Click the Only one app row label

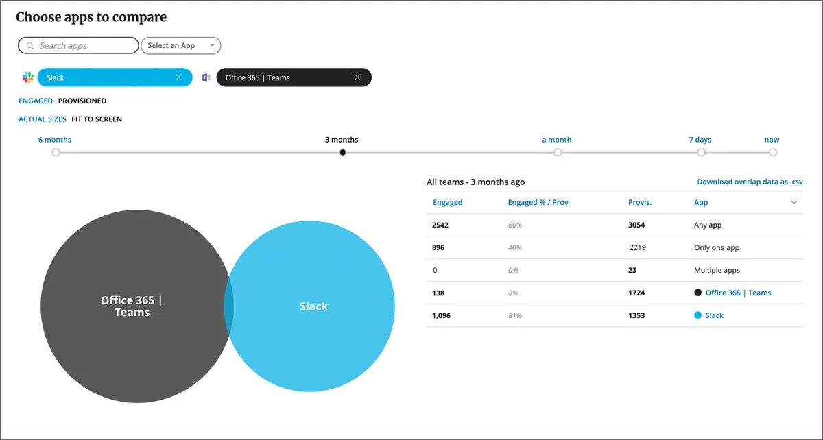[x=717, y=247]
